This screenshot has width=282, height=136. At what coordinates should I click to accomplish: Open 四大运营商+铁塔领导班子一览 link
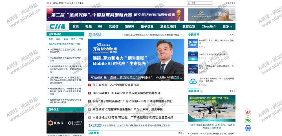tap(64, 44)
